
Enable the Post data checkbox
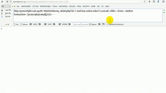[14, 24]
